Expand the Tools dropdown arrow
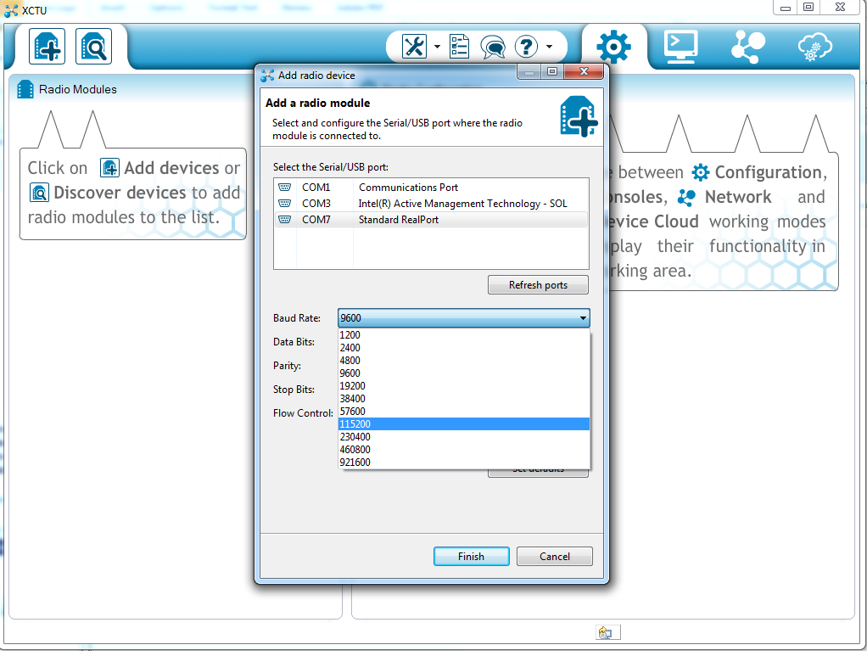Screen dimensions: 867x656 (438, 47)
